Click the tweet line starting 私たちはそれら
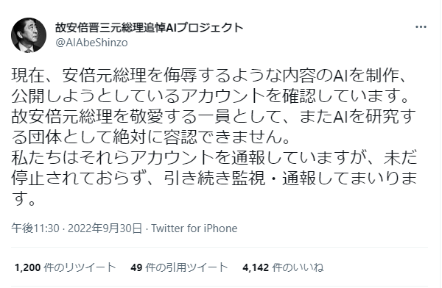442x288 pixels. pyautogui.click(x=214, y=158)
